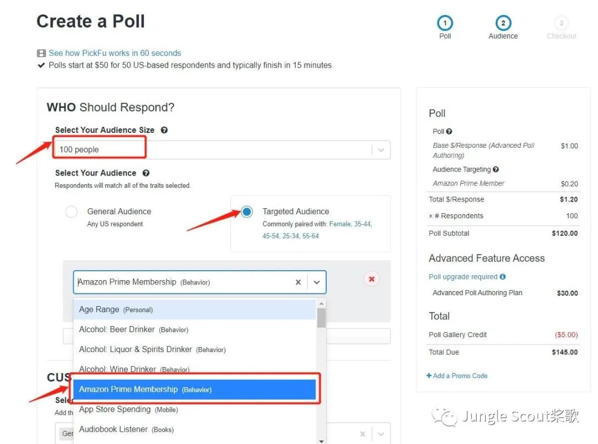Image resolution: width=598 pixels, height=444 pixels.
Task: Click Add a Promo Code link
Action: pos(457,376)
